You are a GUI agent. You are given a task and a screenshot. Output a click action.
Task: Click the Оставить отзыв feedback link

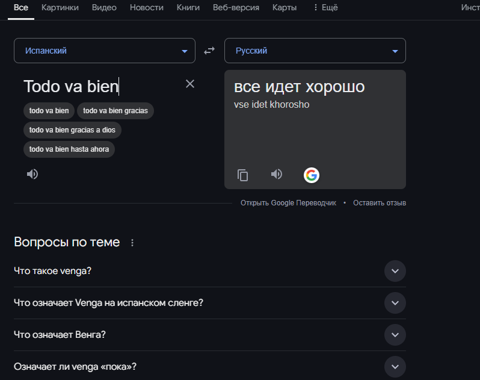click(x=380, y=203)
